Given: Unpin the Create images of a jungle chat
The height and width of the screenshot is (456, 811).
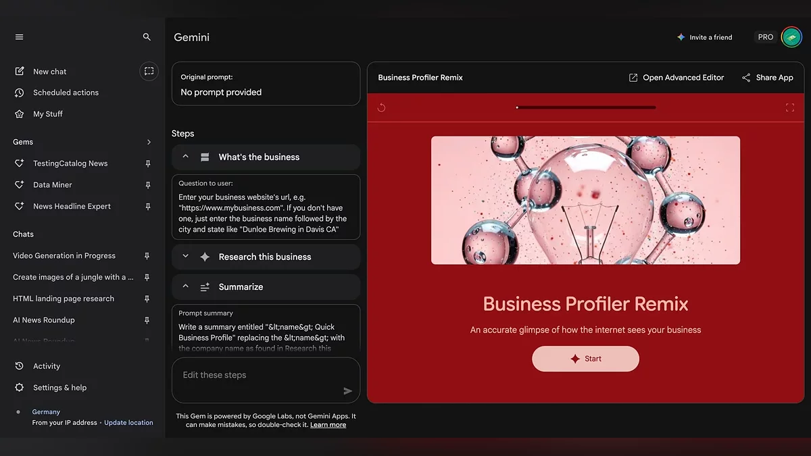Looking at the screenshot, I should click(147, 278).
